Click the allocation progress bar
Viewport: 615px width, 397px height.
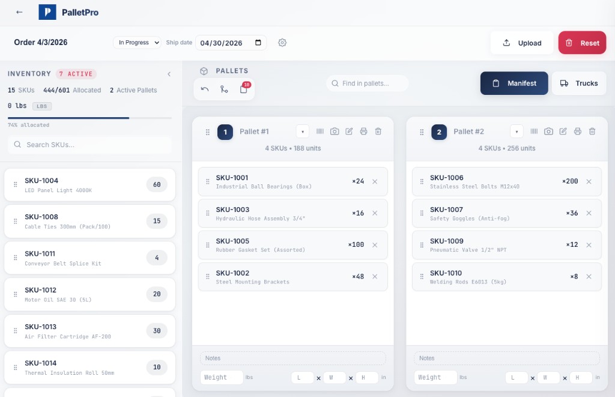tap(89, 118)
